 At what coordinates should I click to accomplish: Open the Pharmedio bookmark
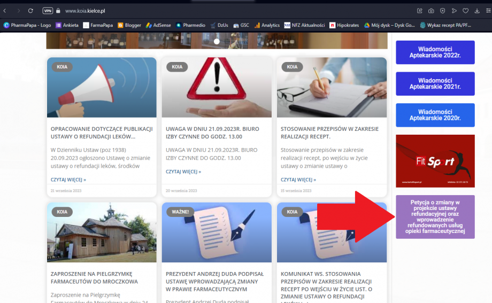(x=190, y=25)
